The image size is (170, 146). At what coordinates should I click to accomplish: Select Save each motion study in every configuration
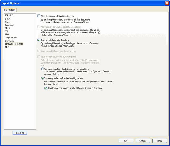[x=42, y=69]
